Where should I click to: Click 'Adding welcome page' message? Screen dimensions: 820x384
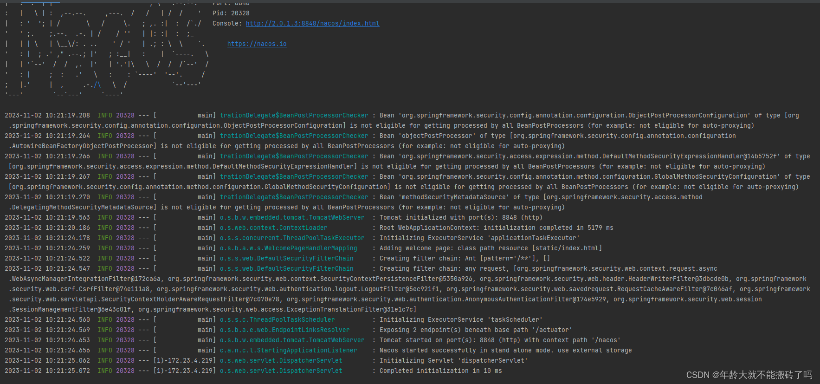(x=491, y=248)
